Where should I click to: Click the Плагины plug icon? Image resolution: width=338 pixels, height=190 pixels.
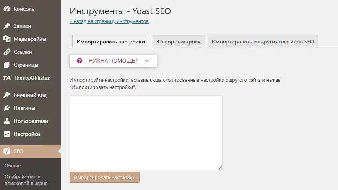7,108
